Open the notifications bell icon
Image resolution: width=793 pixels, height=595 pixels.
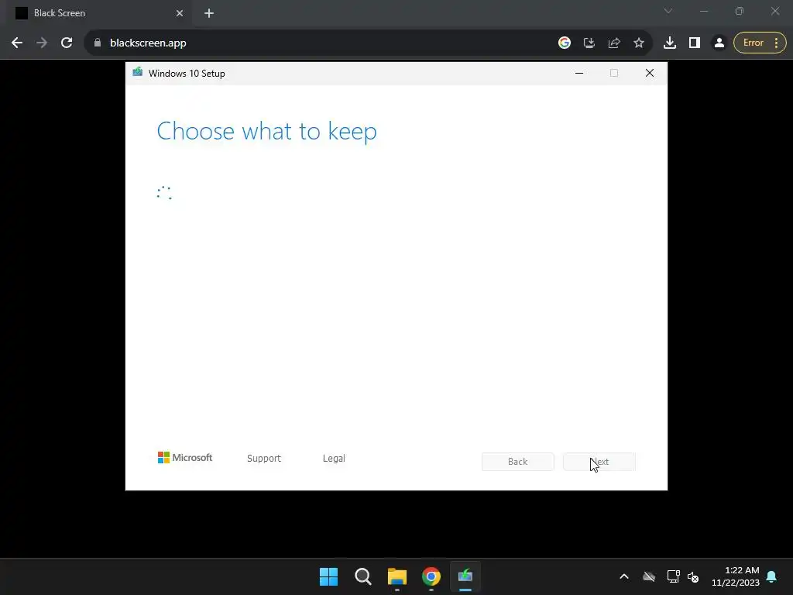pos(772,576)
